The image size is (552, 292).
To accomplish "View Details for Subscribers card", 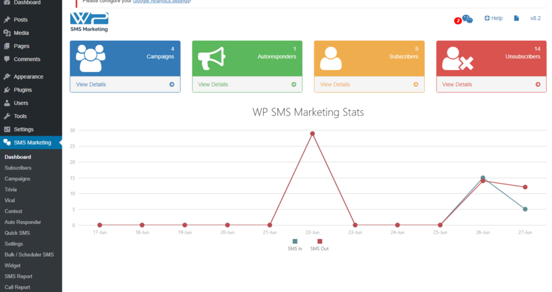I will 335,84.
